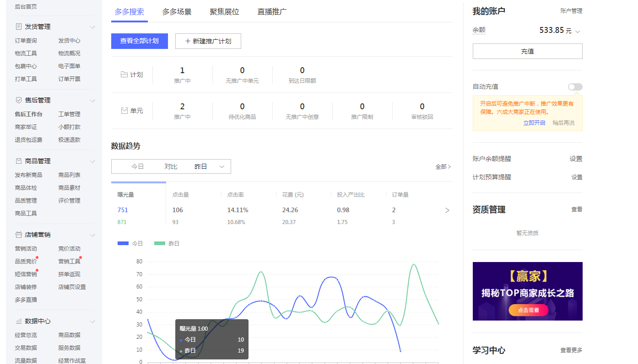Open 多多直播 in sidebar
638x364 pixels.
[x=26, y=300]
